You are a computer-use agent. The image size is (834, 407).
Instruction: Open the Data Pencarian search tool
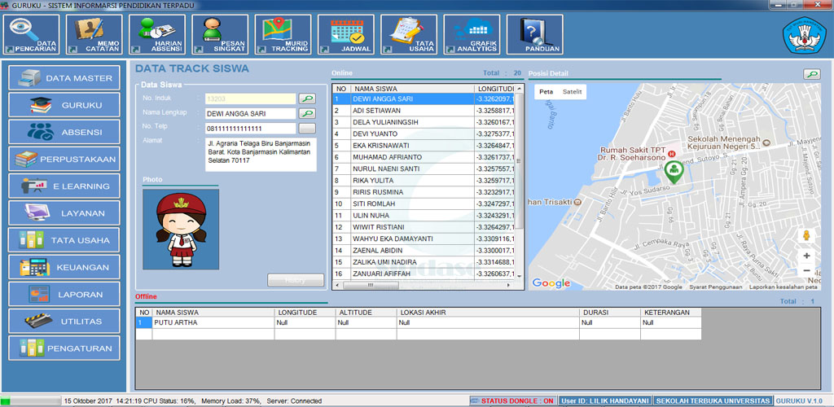coord(33,34)
